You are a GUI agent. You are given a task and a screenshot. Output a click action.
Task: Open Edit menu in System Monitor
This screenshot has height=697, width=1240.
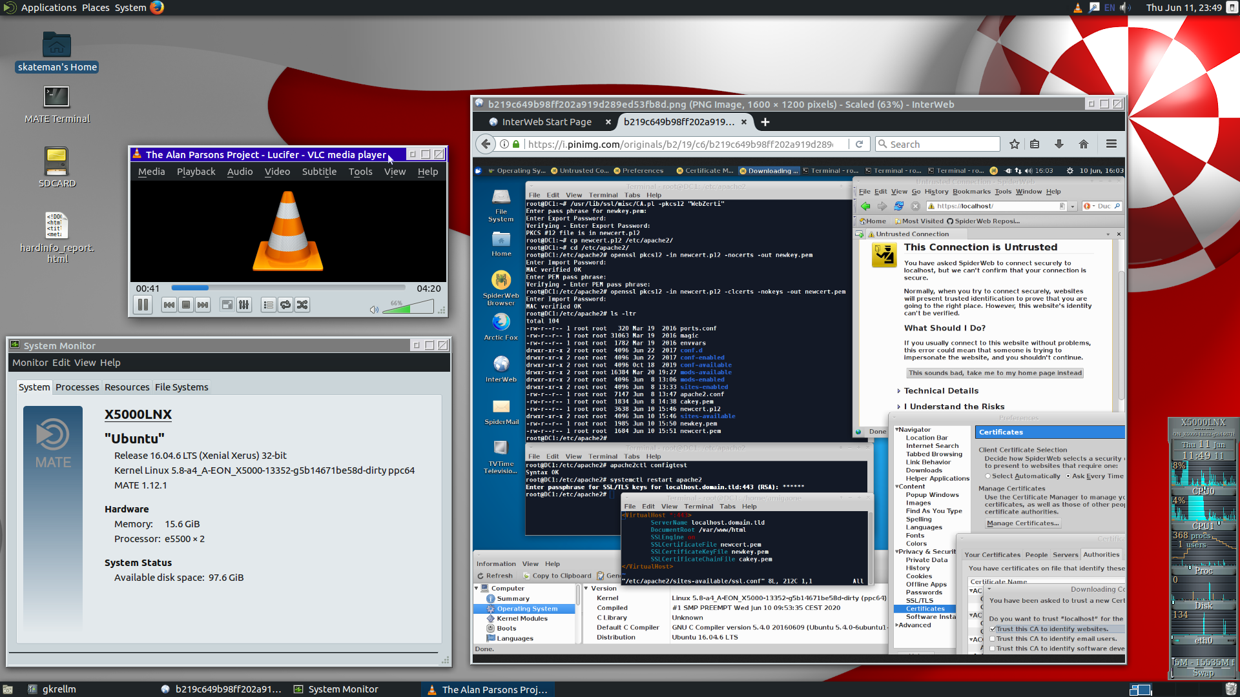pyautogui.click(x=61, y=363)
